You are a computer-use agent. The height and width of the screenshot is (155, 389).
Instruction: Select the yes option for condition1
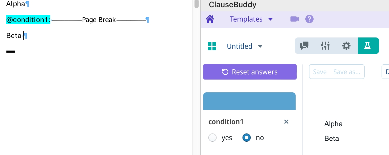coord(212,138)
